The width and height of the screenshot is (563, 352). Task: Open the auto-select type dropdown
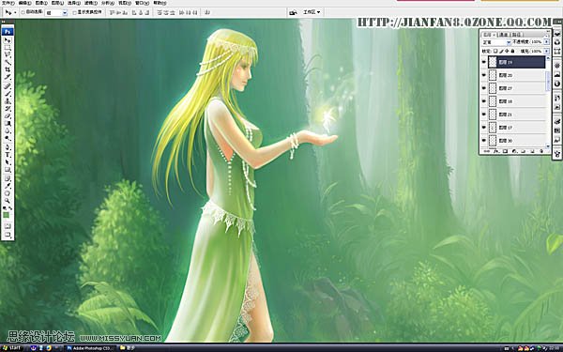point(65,12)
